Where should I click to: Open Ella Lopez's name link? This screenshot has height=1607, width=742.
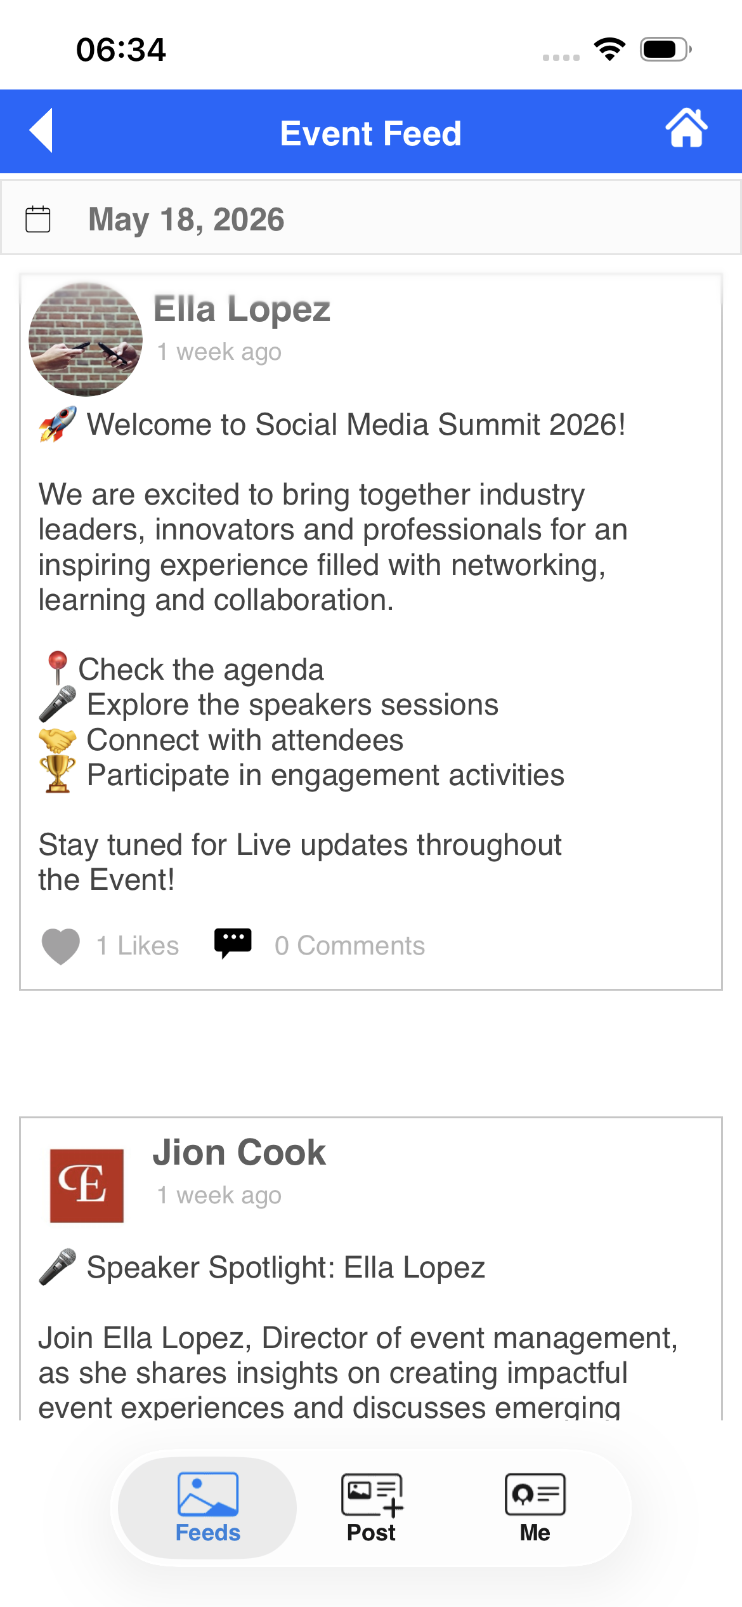pos(242,309)
